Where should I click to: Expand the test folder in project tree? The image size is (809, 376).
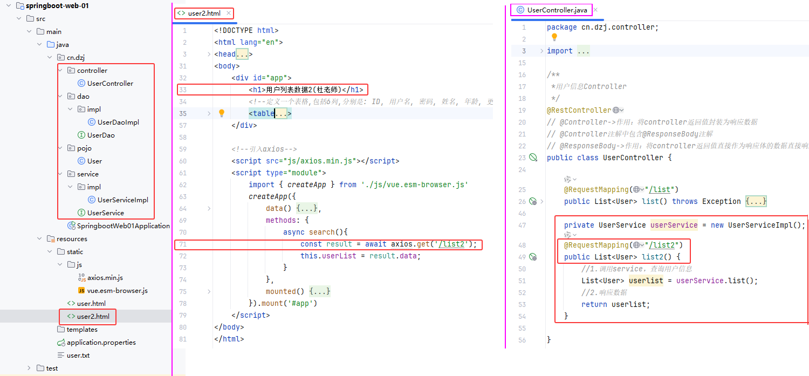[x=29, y=368]
